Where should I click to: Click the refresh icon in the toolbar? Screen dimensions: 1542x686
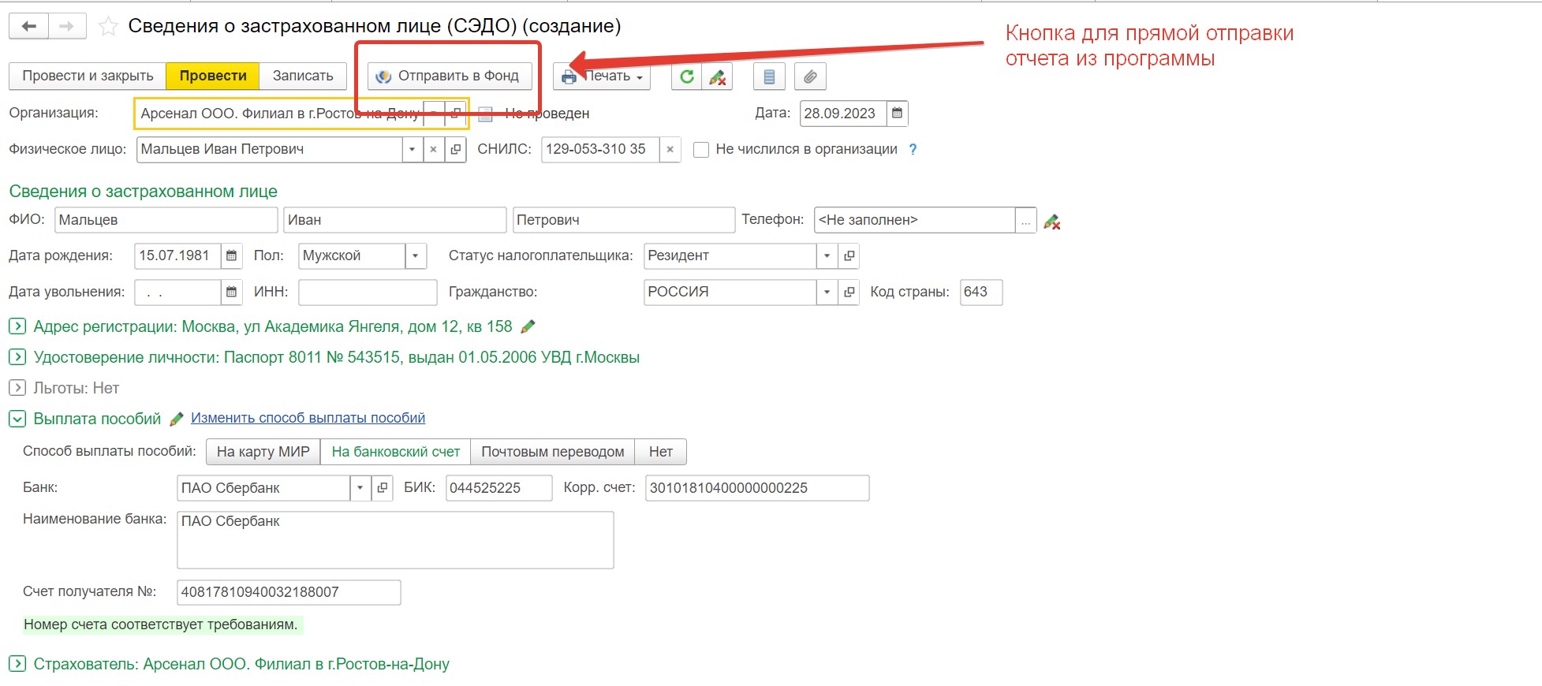pyautogui.click(x=687, y=76)
